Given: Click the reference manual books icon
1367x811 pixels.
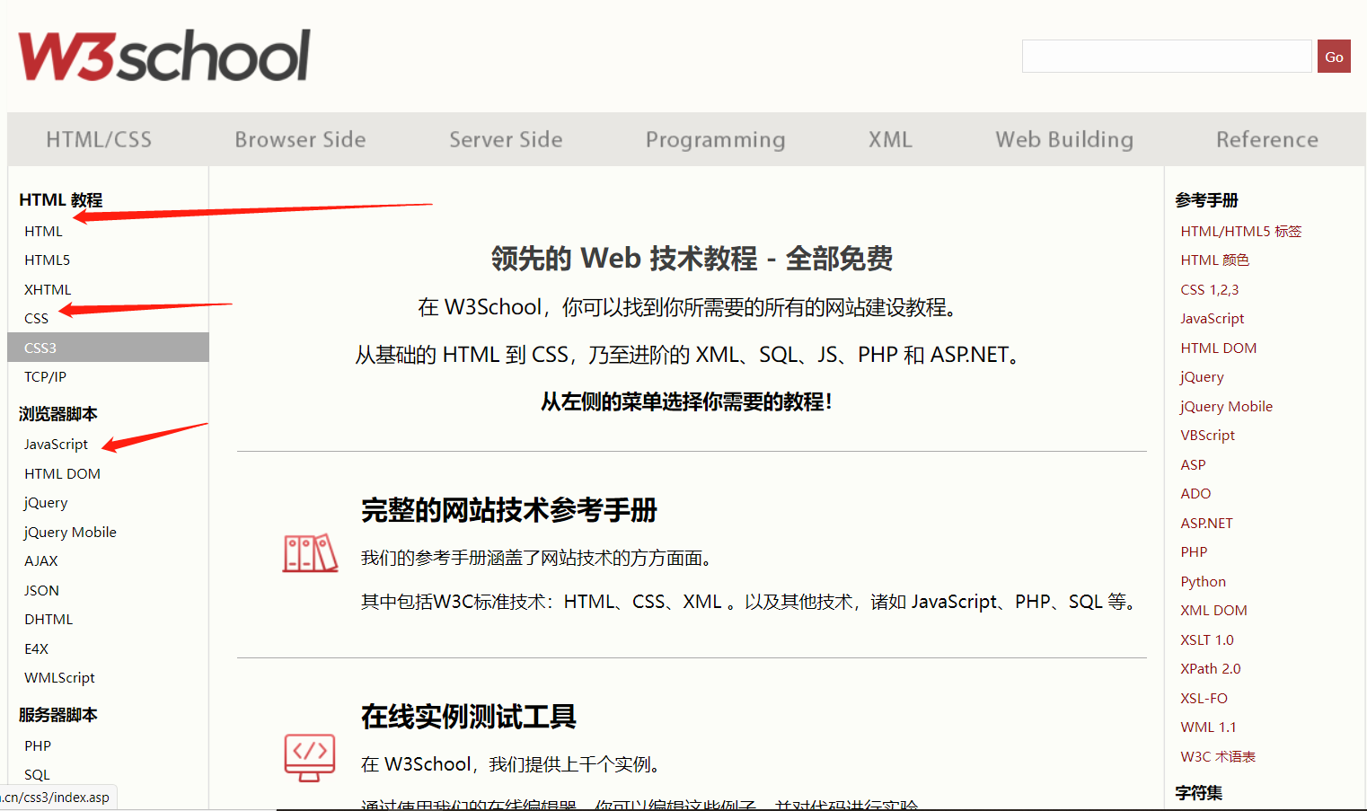Looking at the screenshot, I should 310,553.
